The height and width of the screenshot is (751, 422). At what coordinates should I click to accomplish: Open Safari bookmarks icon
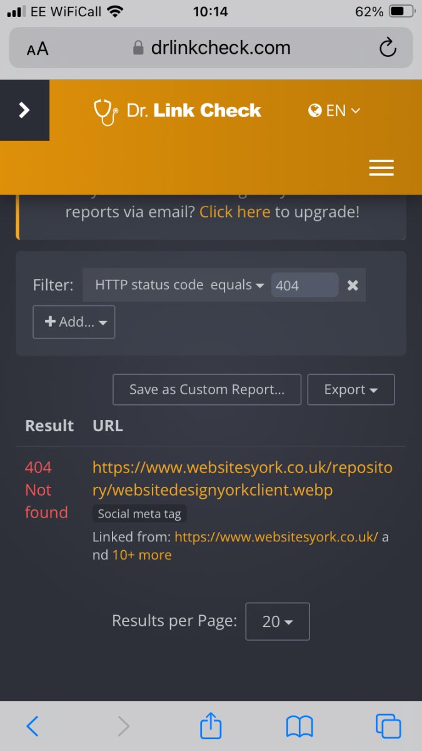pos(299,726)
